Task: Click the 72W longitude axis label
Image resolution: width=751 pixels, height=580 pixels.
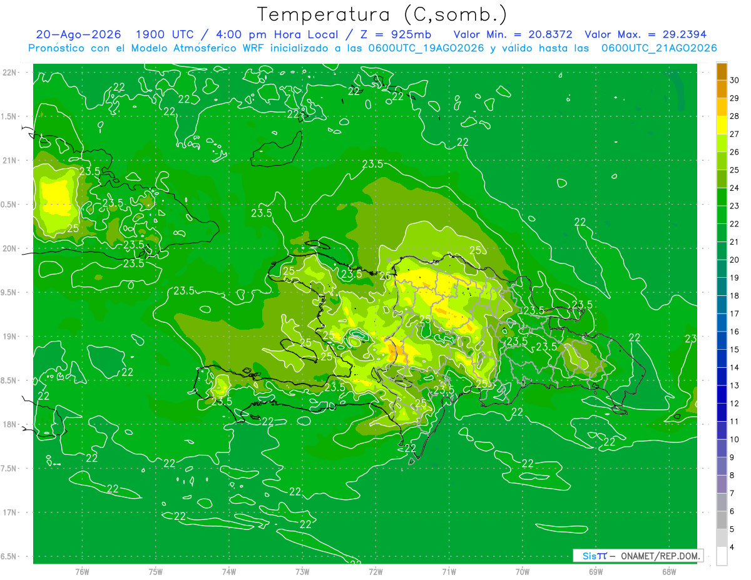Action: coord(375,571)
